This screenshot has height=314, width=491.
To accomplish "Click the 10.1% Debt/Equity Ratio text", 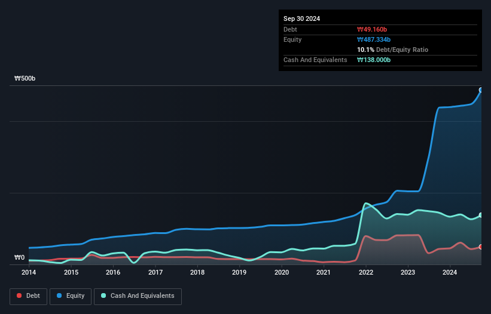I will click(392, 50).
